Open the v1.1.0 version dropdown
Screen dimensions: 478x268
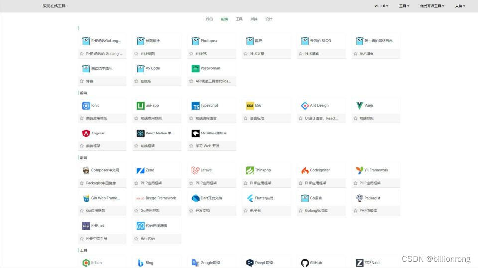point(381,6)
